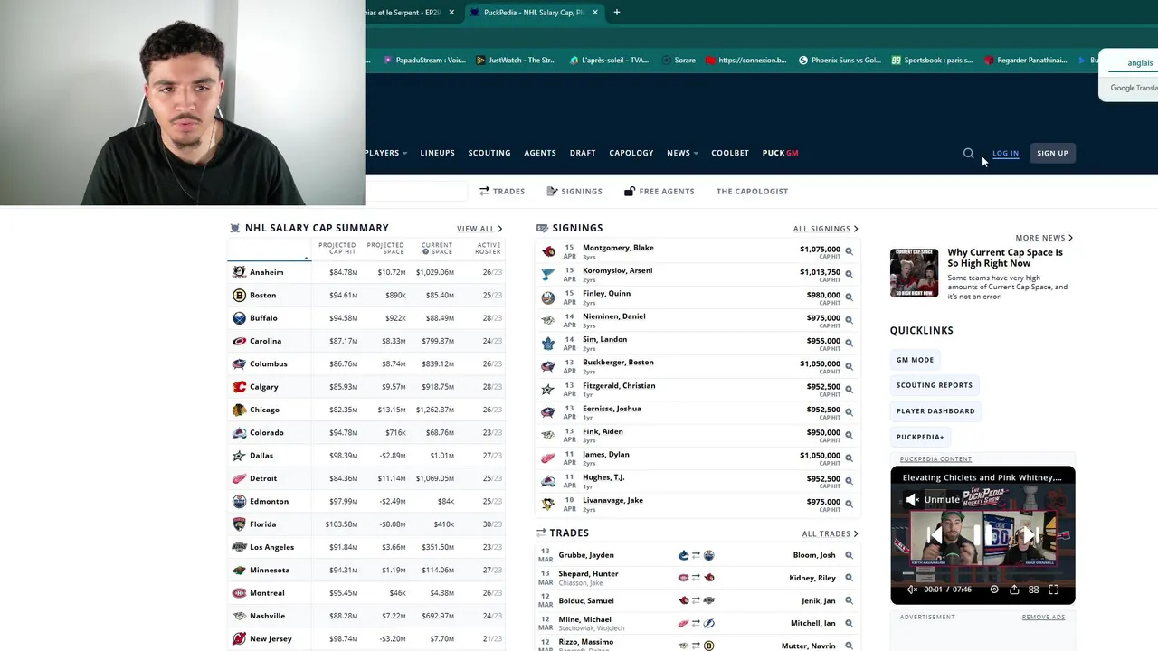The image size is (1158, 651).
Task: Open the Draft menu item
Action: (583, 153)
